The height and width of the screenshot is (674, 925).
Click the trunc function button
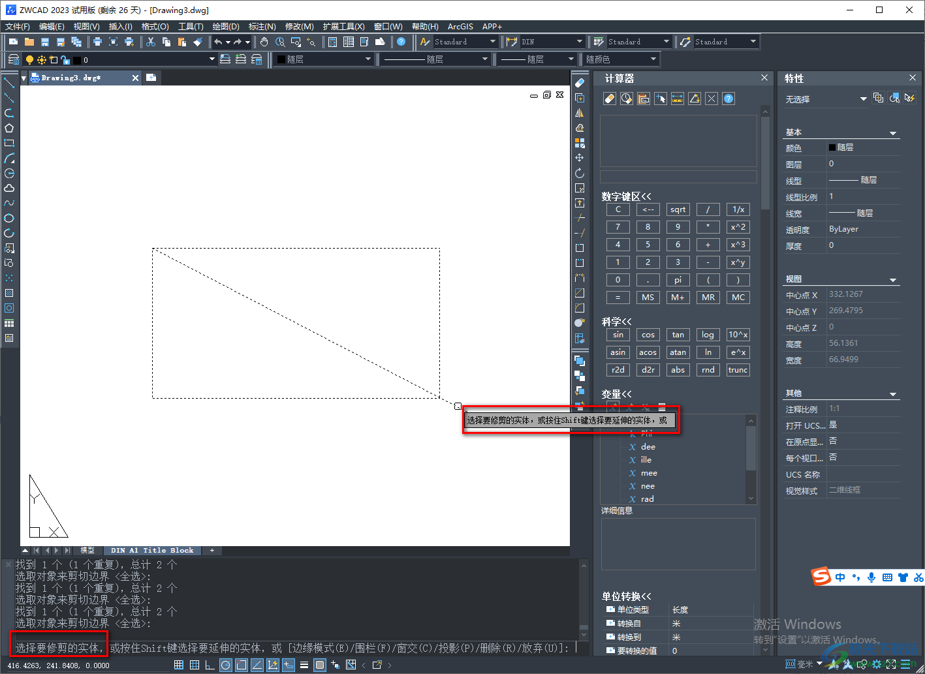point(738,370)
